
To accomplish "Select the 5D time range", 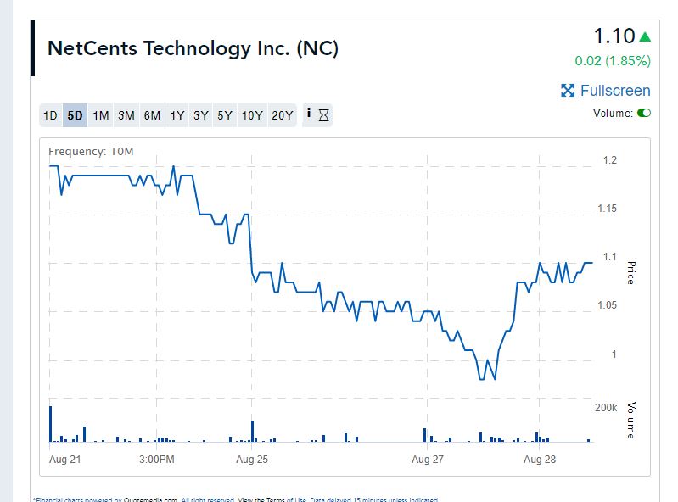I will [76, 115].
